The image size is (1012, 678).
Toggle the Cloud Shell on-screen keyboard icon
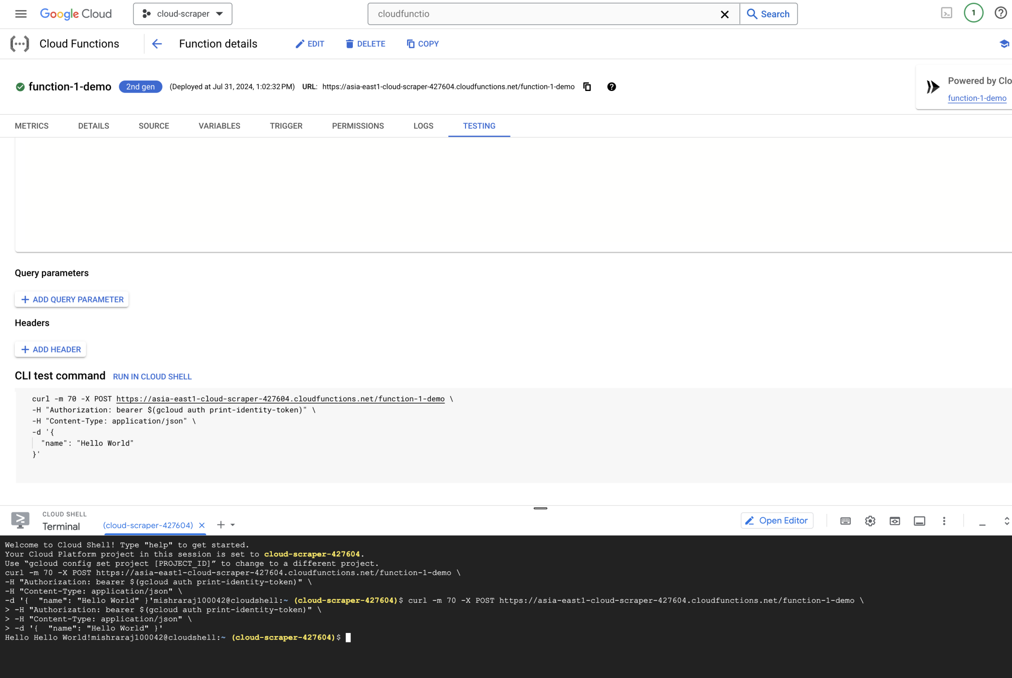click(x=845, y=521)
